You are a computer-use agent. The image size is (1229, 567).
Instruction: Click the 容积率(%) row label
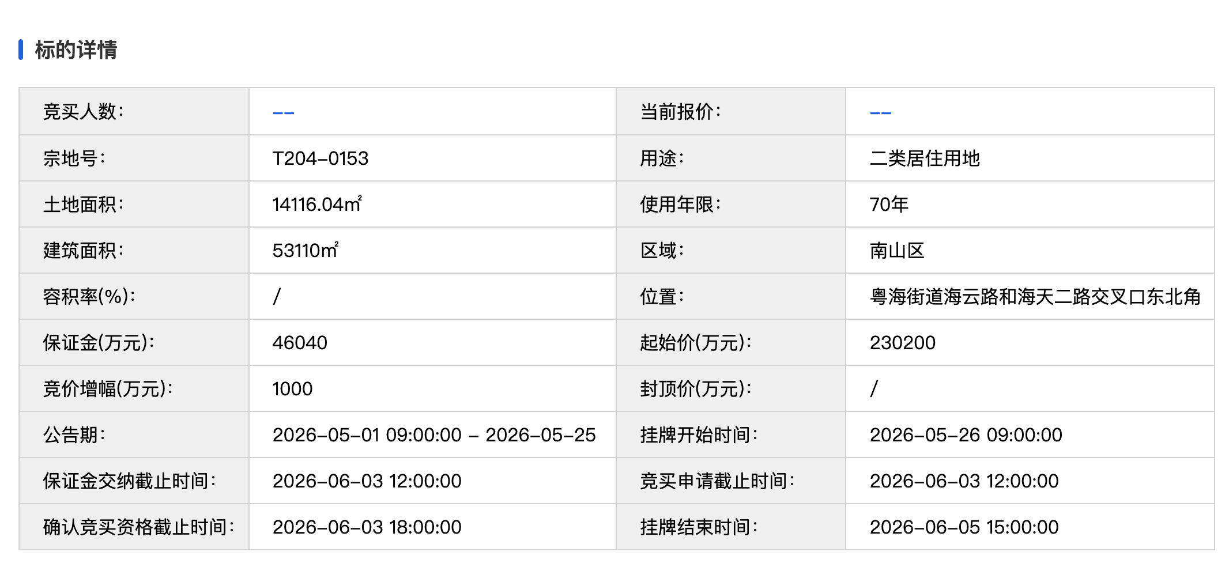[x=89, y=297]
